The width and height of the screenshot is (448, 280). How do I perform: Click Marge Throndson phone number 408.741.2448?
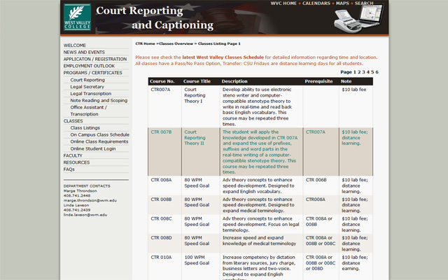pyautogui.click(x=77, y=196)
